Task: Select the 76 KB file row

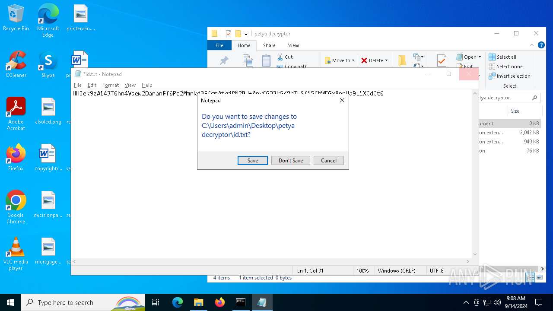Action: 509,151
